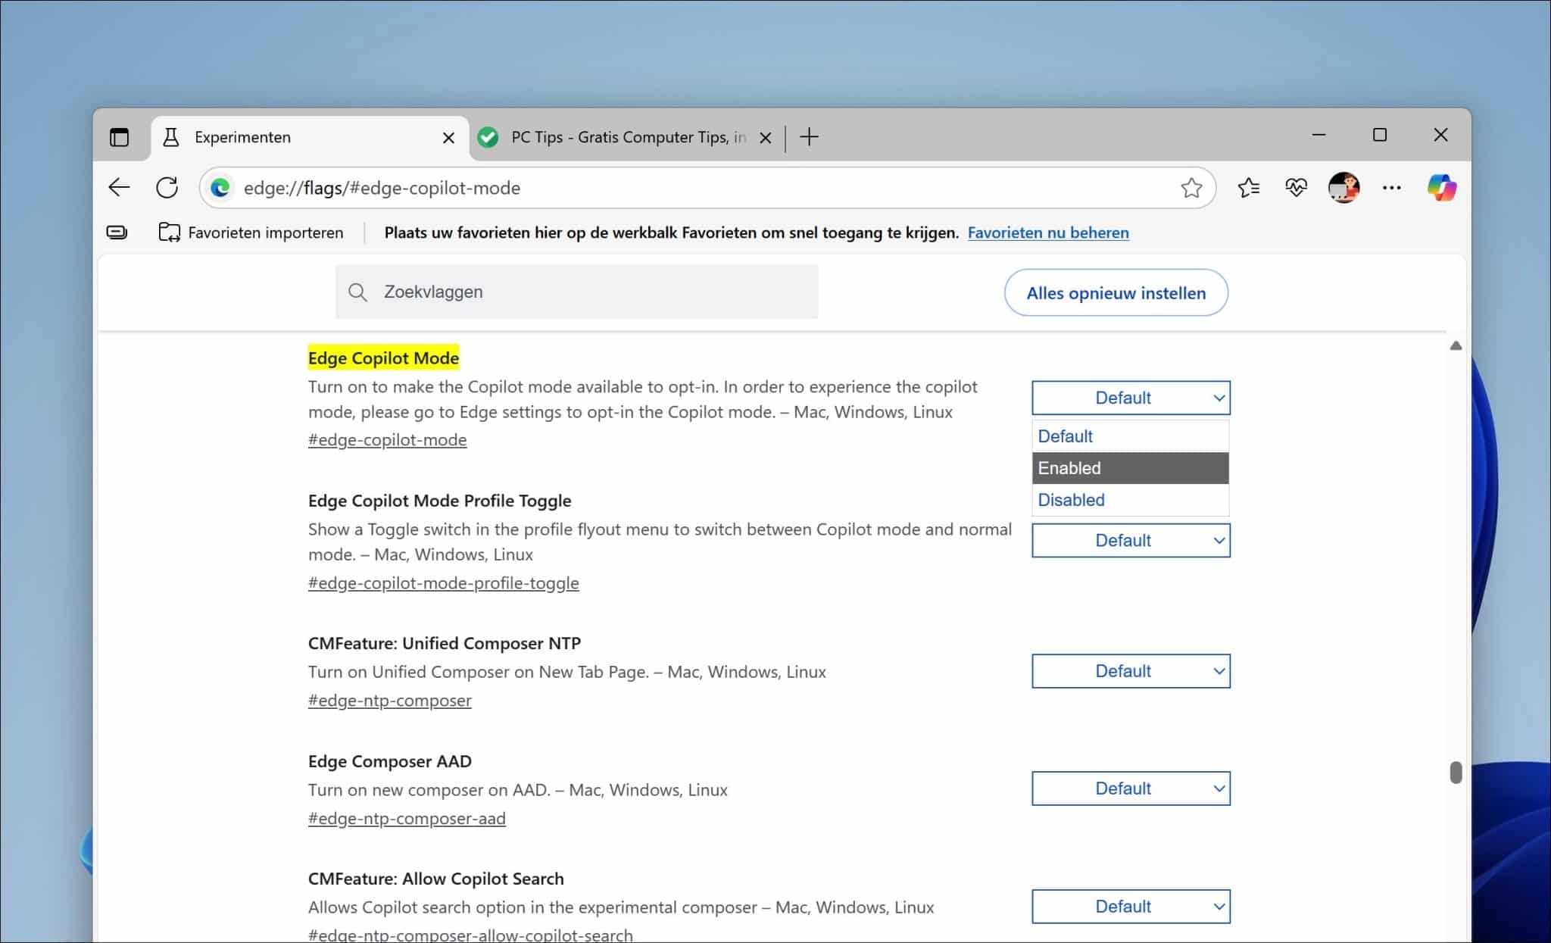
Task: View site information via the address bar icon
Action: point(220,187)
